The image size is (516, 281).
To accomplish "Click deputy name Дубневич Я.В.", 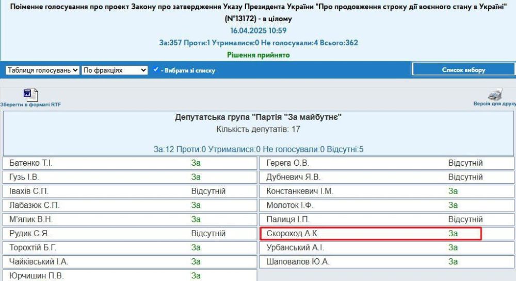I will tap(293, 177).
